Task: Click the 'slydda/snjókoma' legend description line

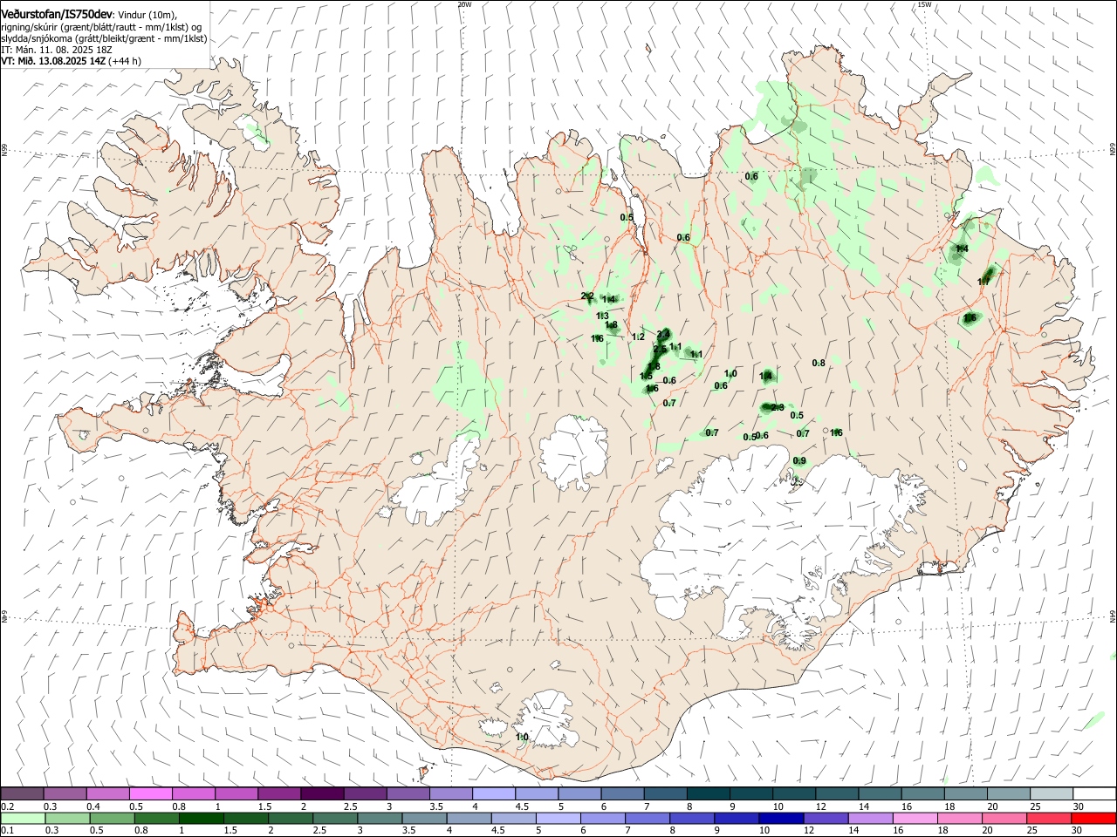Action: point(105,38)
